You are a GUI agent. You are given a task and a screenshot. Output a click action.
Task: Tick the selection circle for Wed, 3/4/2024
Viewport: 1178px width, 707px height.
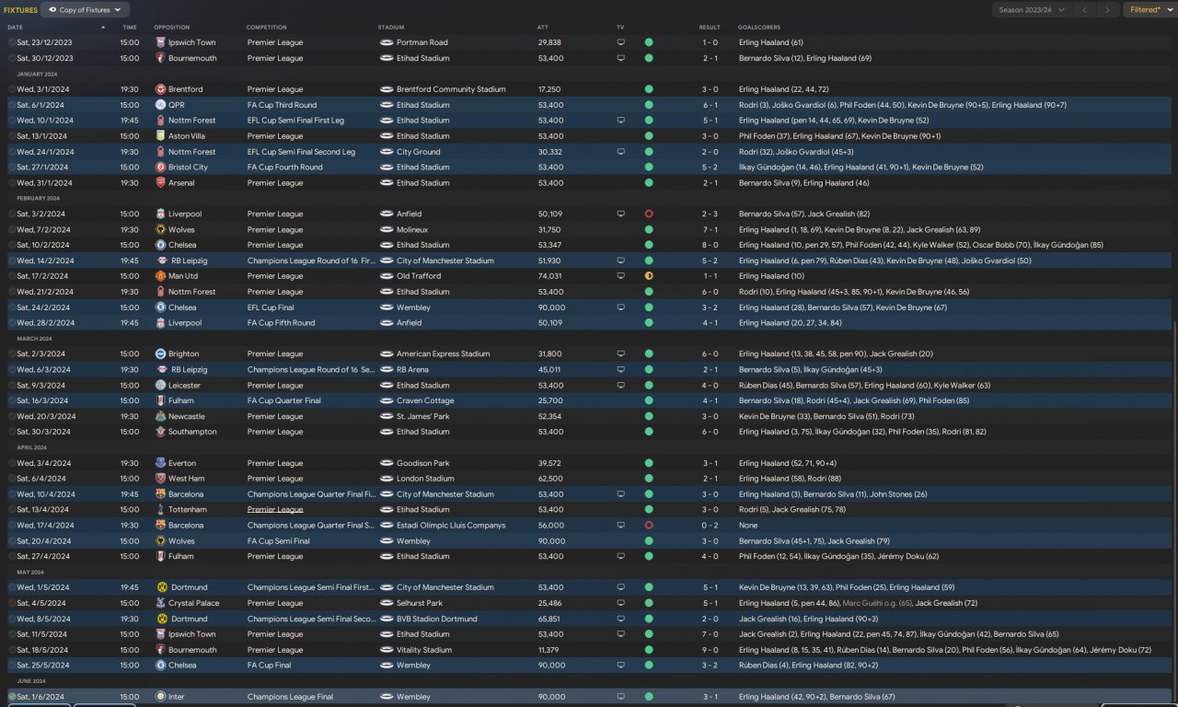click(12, 463)
